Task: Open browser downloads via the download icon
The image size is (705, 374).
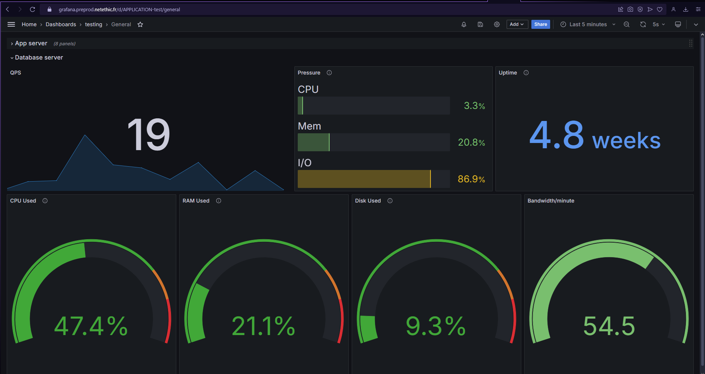Action: pyautogui.click(x=685, y=9)
